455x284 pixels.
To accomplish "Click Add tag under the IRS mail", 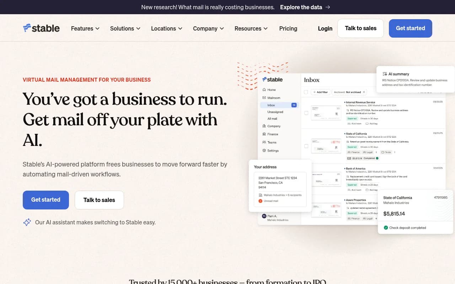I will (x=371, y=124).
